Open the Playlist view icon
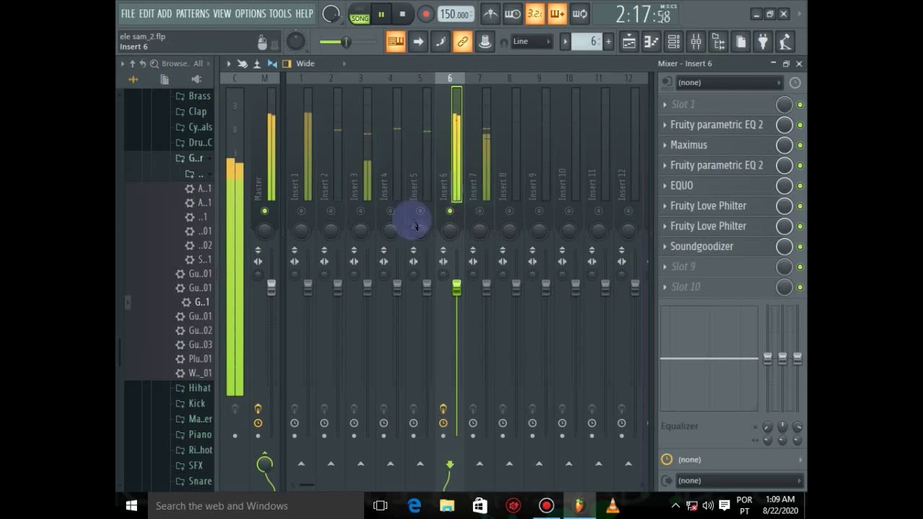 point(629,42)
